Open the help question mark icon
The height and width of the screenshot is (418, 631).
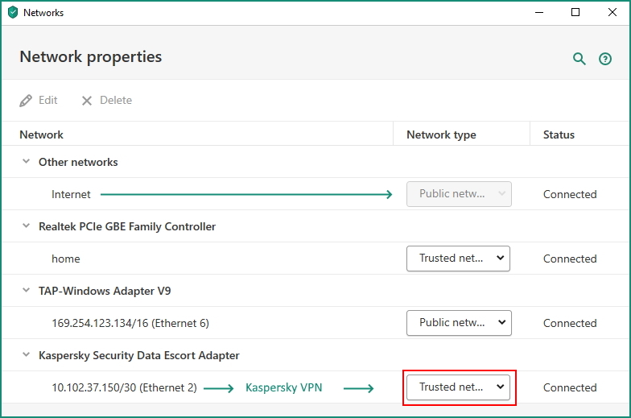click(x=605, y=59)
